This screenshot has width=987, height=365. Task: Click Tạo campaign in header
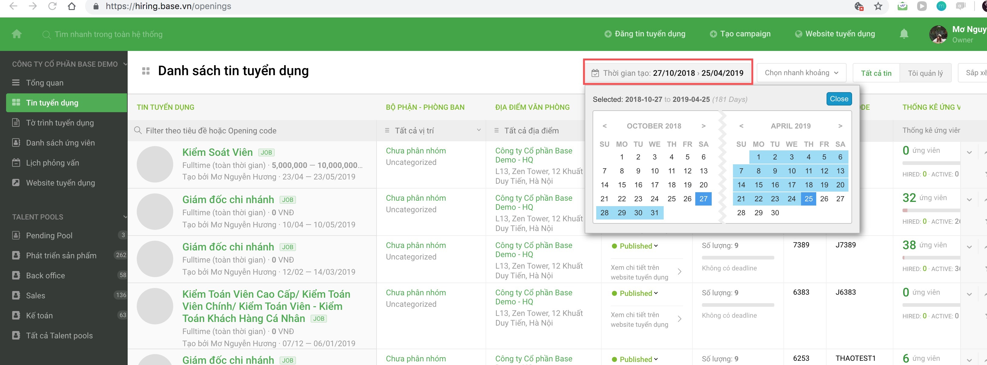(740, 34)
